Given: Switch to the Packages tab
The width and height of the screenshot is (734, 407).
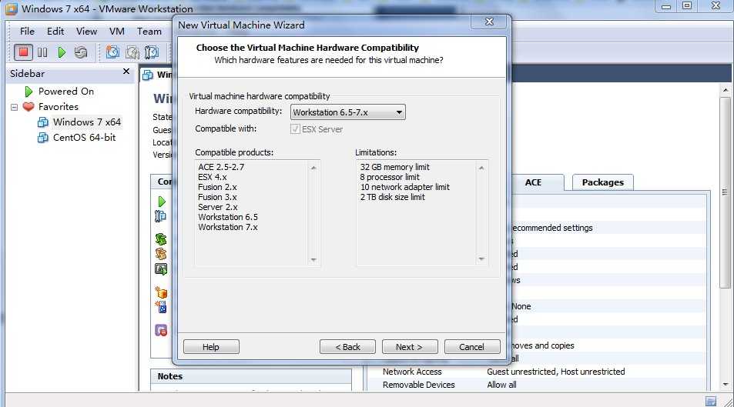Looking at the screenshot, I should (x=603, y=182).
